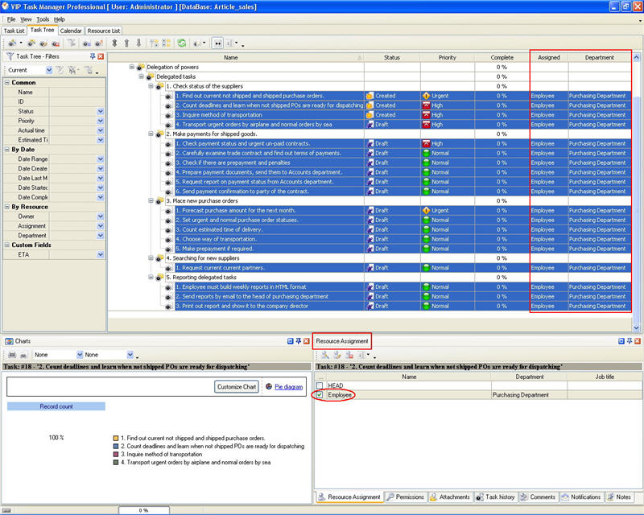644x515 pixels.
Task: Open the Task history tab
Action: pos(496,497)
